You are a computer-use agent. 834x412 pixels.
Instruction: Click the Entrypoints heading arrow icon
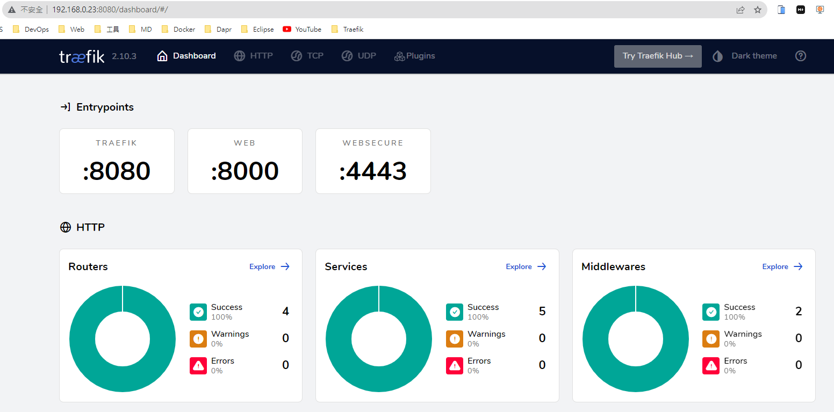[x=65, y=107]
